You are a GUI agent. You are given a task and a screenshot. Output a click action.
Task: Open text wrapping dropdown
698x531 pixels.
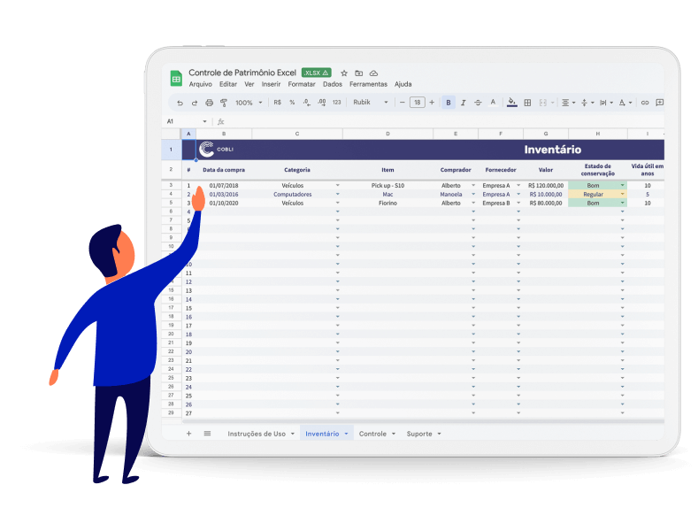[x=606, y=103]
